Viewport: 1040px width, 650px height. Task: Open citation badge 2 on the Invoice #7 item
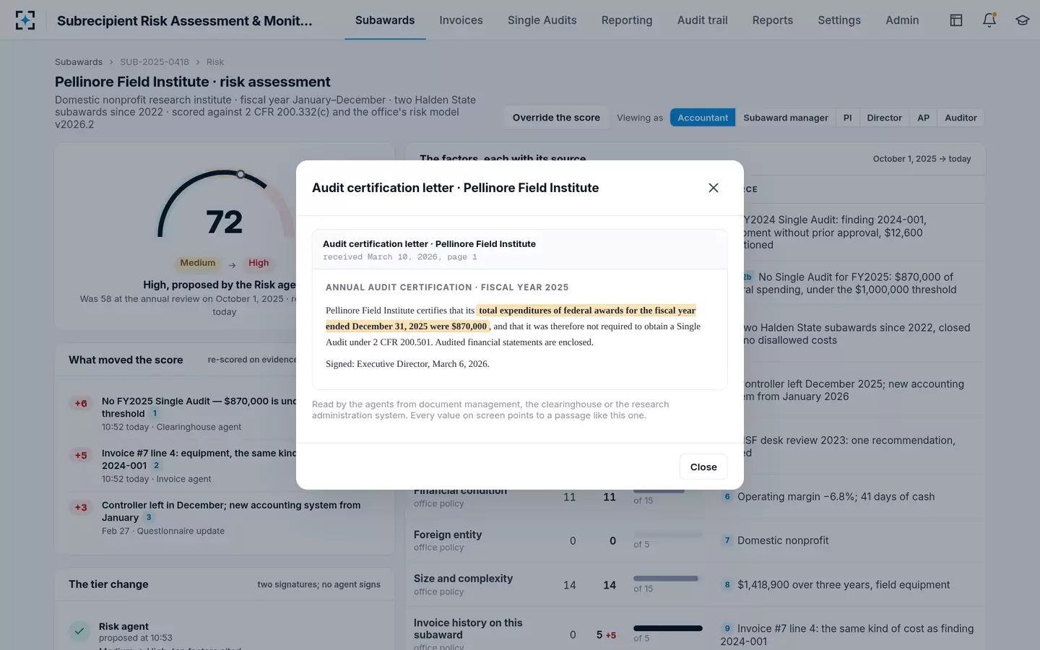(156, 466)
